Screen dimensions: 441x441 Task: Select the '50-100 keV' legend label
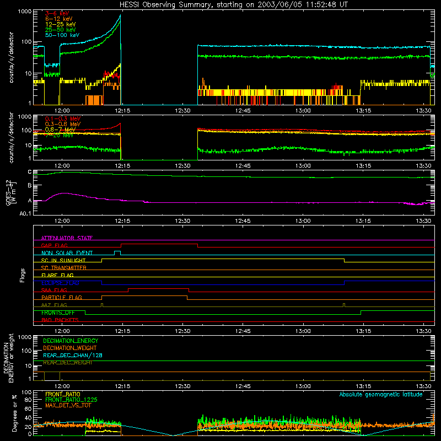pos(62,35)
